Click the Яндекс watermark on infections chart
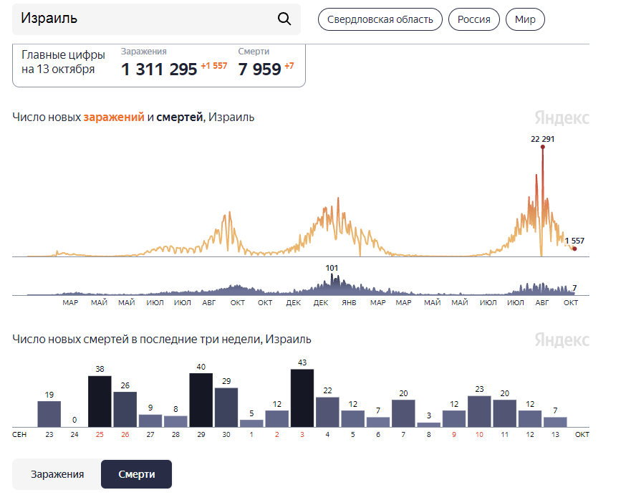The image size is (626, 500). tap(562, 117)
